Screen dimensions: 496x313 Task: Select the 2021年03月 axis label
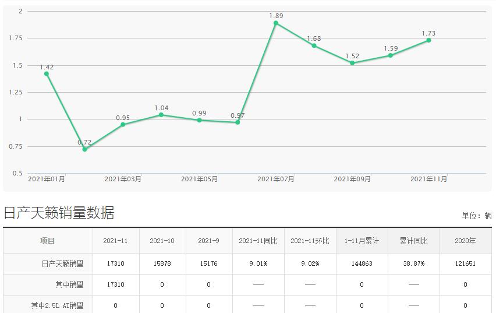coord(123,179)
